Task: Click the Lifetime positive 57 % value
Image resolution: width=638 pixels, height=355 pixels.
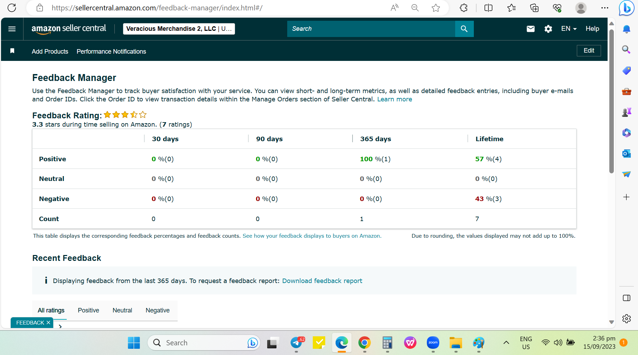Action: point(488,159)
